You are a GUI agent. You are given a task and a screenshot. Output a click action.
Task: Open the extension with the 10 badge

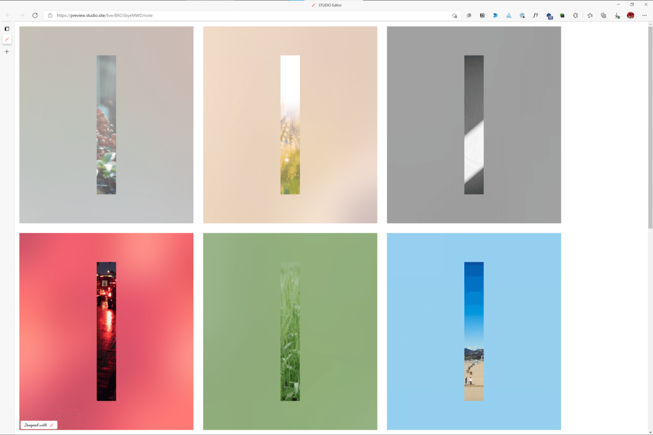pos(549,16)
